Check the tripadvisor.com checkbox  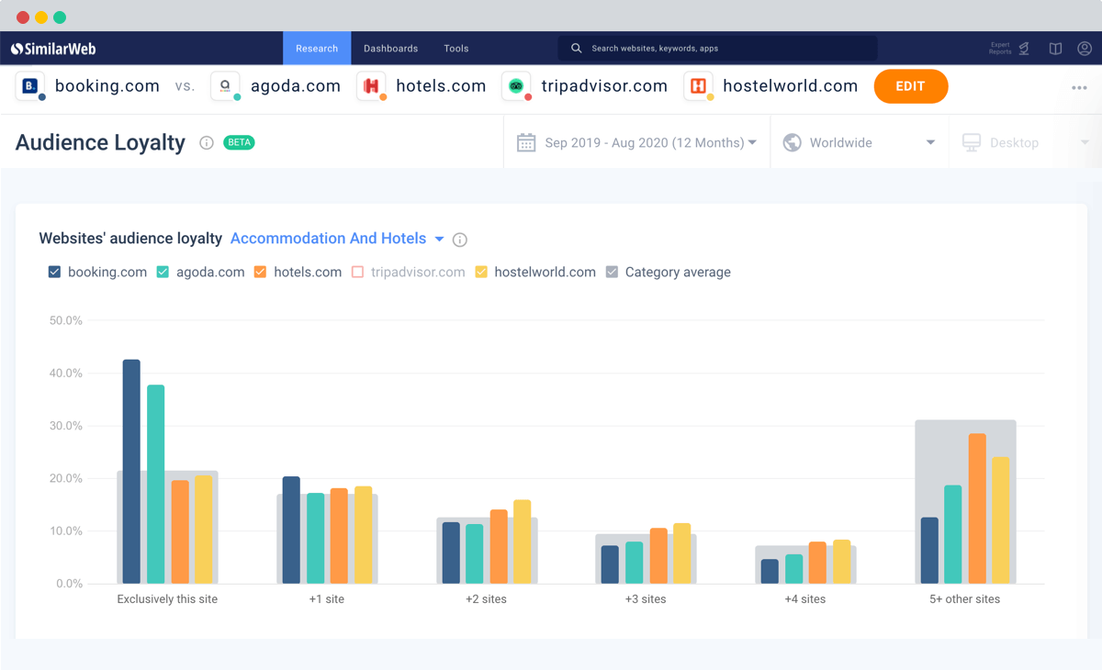tap(357, 272)
